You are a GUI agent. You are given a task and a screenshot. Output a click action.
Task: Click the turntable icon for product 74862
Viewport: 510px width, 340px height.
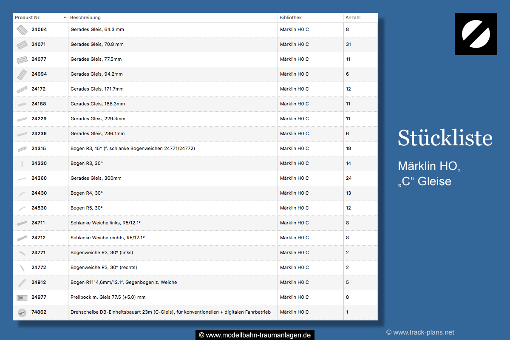[x=22, y=312]
